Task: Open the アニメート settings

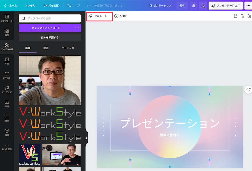Action: [x=99, y=16]
